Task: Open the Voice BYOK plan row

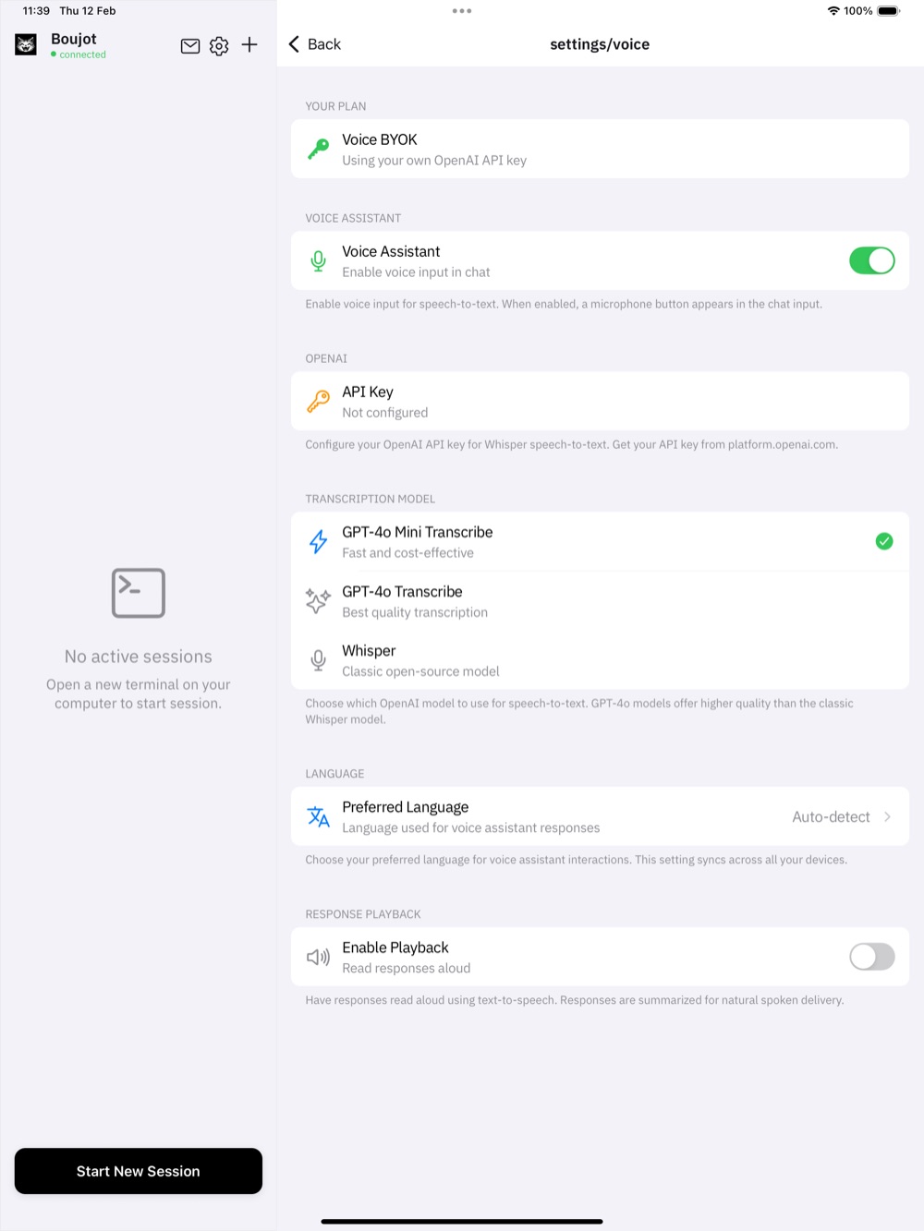Action: (x=600, y=149)
